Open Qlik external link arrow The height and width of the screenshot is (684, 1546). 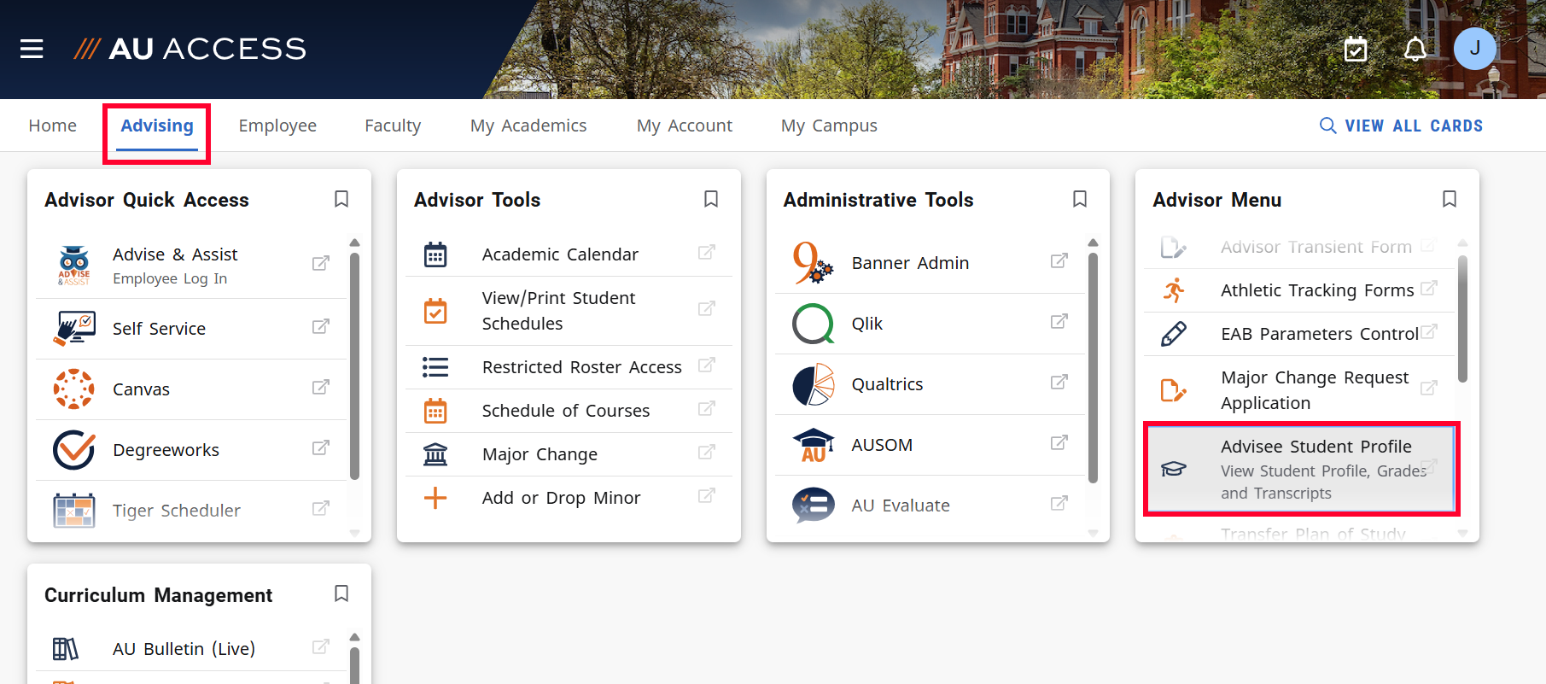pyautogui.click(x=1059, y=322)
